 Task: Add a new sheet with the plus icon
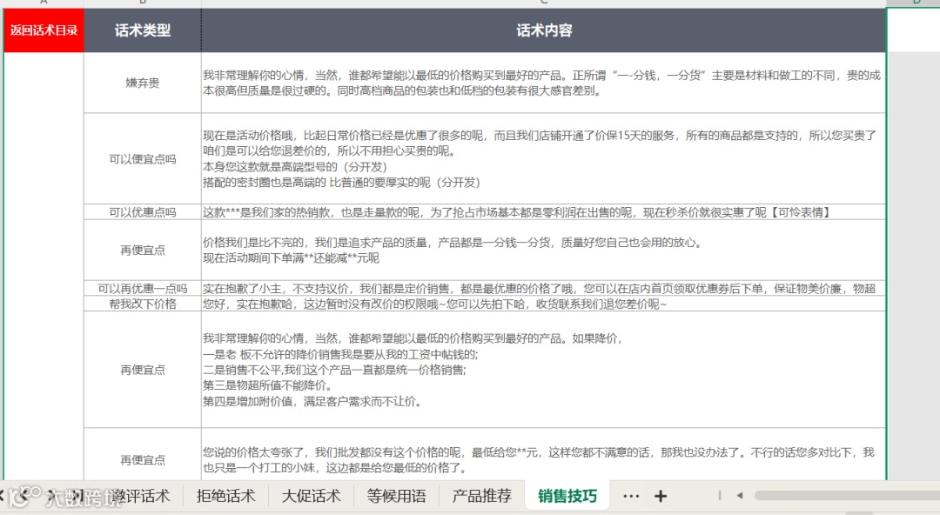coord(660,497)
